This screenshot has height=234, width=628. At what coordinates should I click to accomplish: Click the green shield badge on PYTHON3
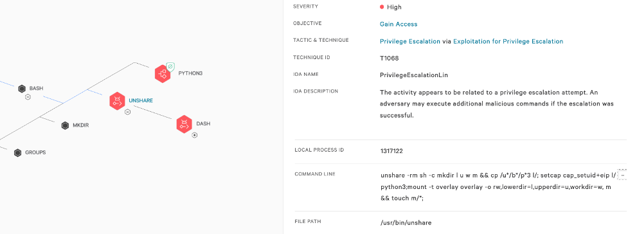click(x=170, y=66)
